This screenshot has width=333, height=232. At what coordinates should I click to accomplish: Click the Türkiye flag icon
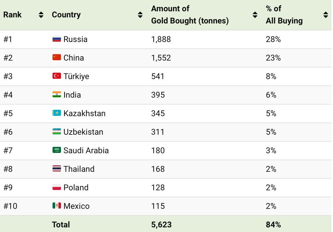[x=57, y=76]
